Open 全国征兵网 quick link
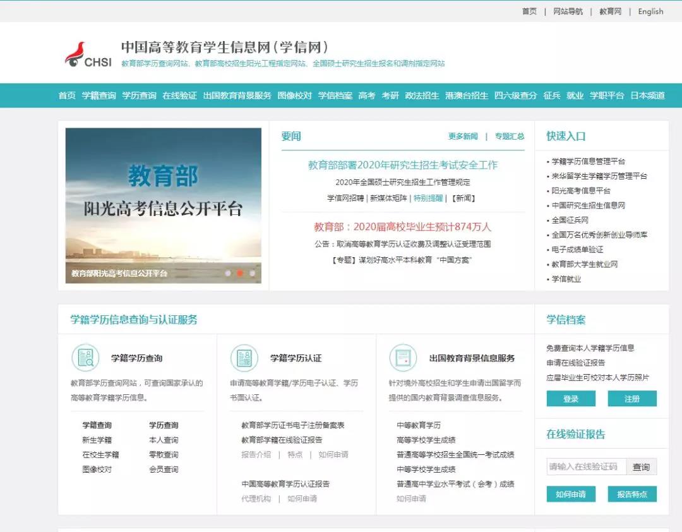Viewport: 682px width, 532px height. (570, 221)
